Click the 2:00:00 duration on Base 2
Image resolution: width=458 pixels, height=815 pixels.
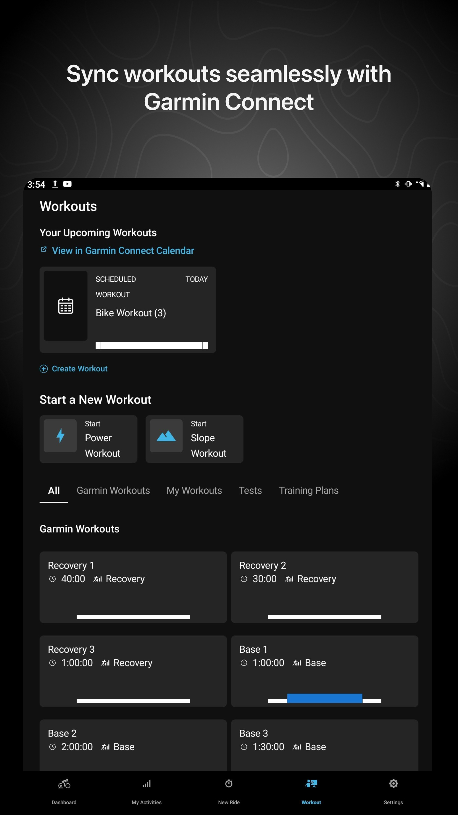click(x=77, y=747)
